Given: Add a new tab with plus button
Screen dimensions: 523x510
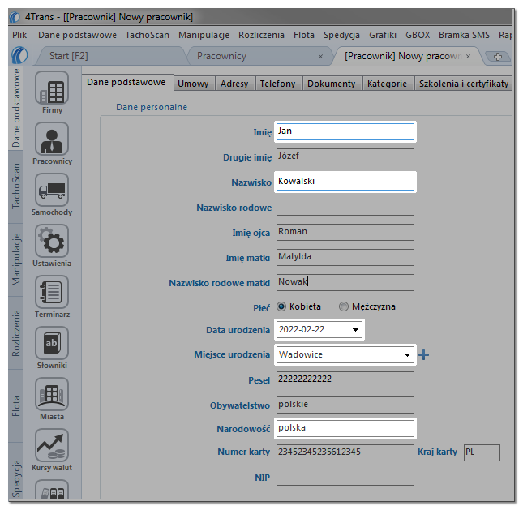Looking at the screenshot, I should [x=498, y=57].
